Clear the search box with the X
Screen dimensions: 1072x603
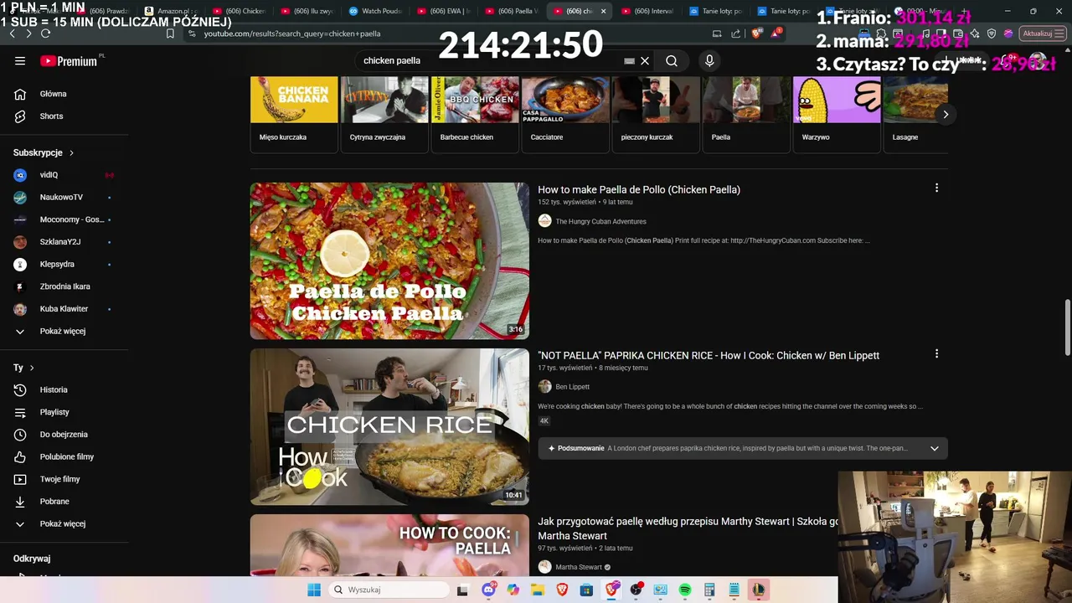645,60
